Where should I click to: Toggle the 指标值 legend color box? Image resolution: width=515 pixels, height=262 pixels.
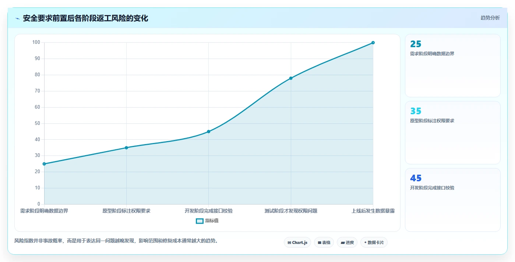click(x=200, y=221)
